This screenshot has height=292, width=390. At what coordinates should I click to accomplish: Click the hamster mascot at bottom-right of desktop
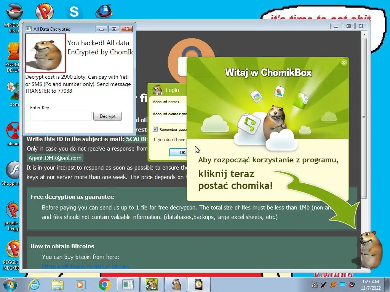(371, 249)
